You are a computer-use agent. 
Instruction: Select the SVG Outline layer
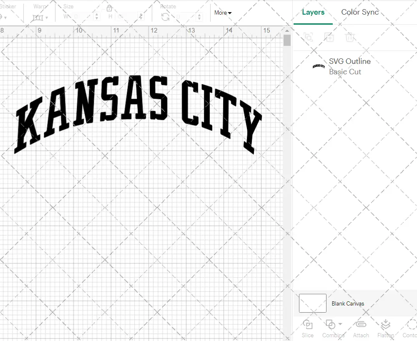[349, 66]
